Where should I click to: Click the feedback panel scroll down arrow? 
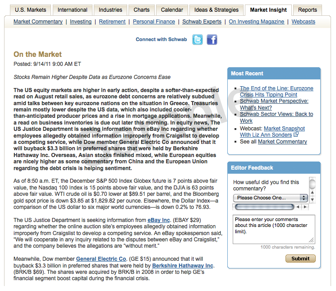313,200
